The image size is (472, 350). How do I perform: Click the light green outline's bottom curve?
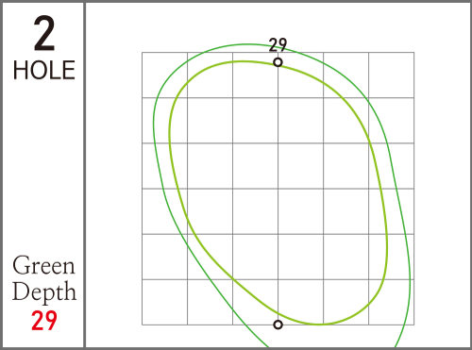318,324
